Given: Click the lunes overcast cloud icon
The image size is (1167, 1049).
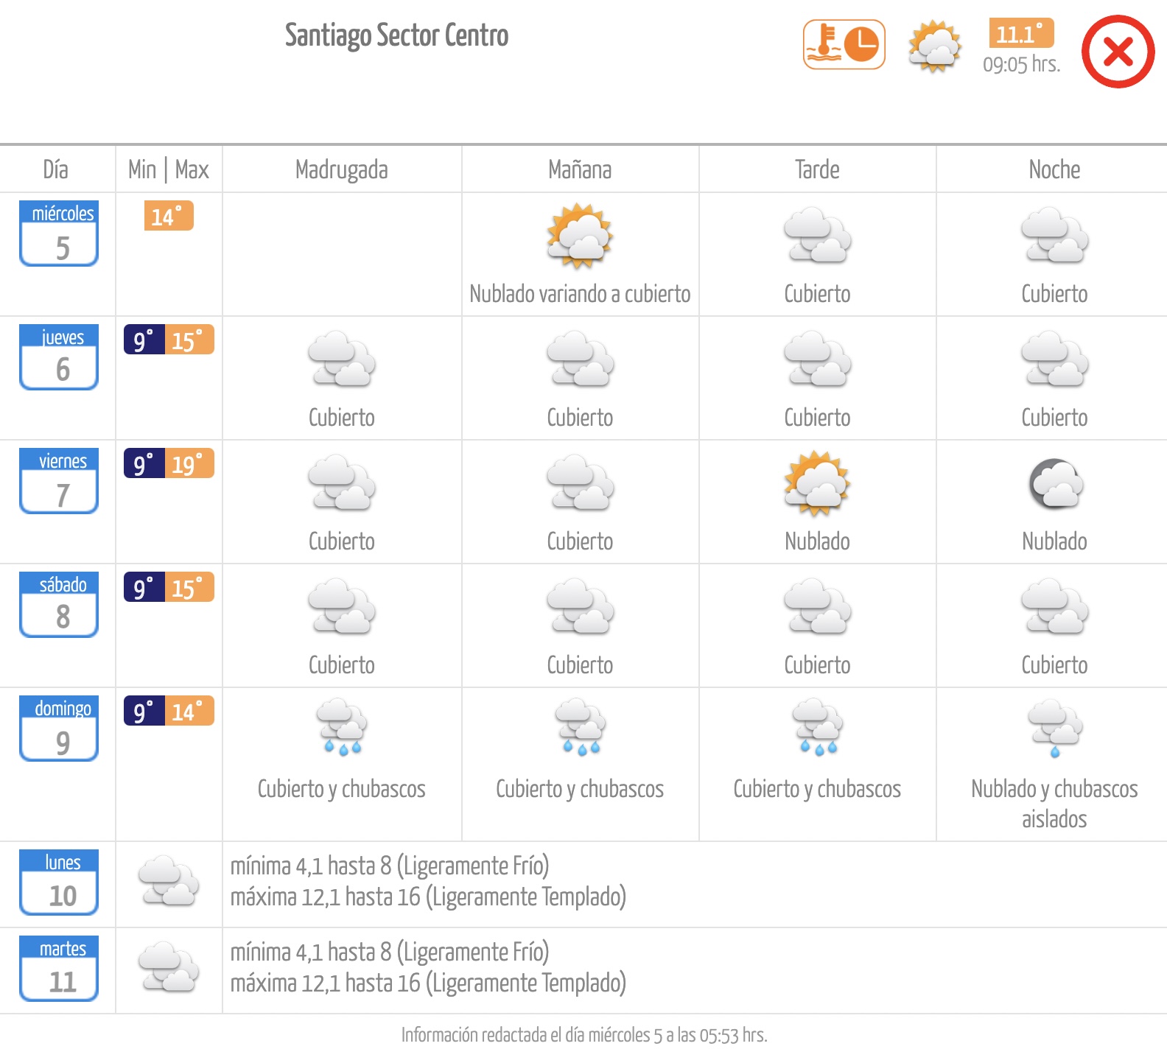Looking at the screenshot, I should [x=169, y=880].
